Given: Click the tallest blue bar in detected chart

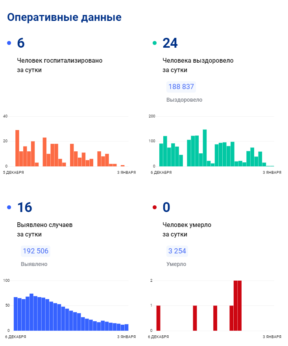Looking at the screenshot, I should 31,312.
